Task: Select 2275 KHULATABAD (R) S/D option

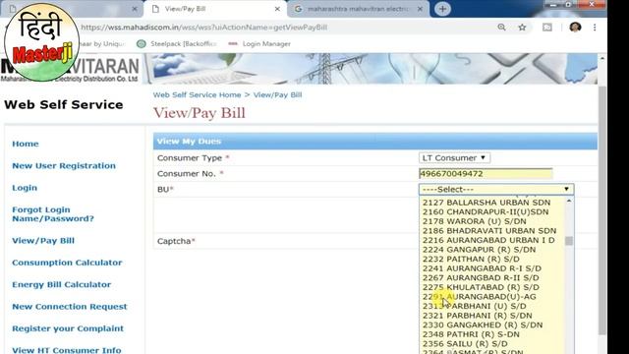Action: [491, 287]
